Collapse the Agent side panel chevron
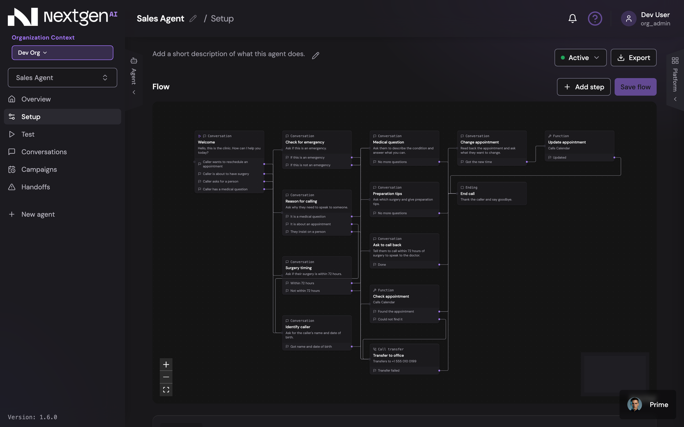Screen dimensions: 684x427 (x=134, y=92)
